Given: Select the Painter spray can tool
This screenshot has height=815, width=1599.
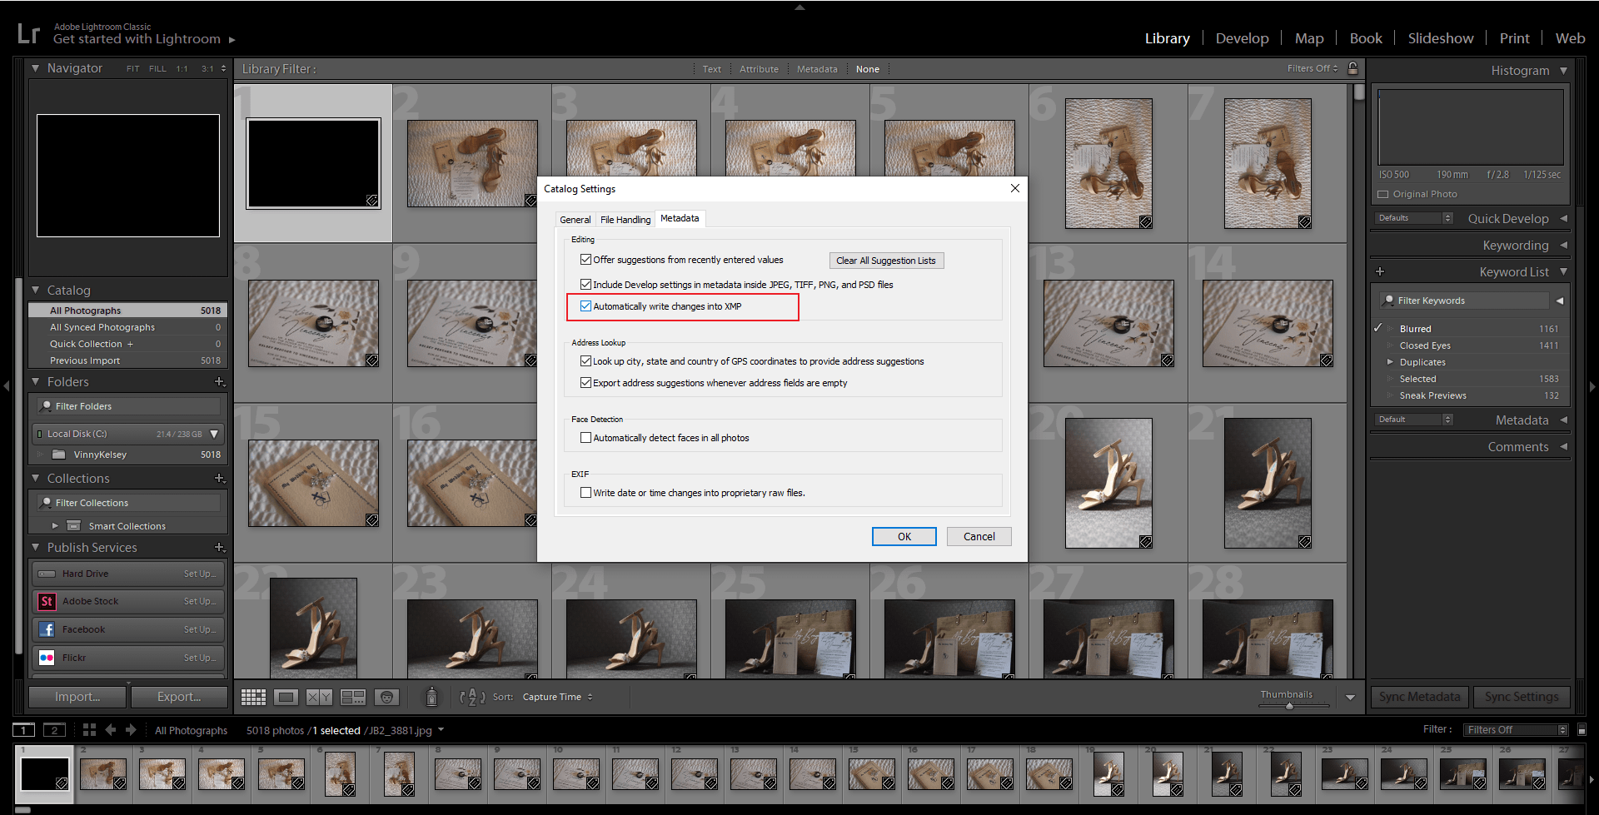Looking at the screenshot, I should point(431,697).
